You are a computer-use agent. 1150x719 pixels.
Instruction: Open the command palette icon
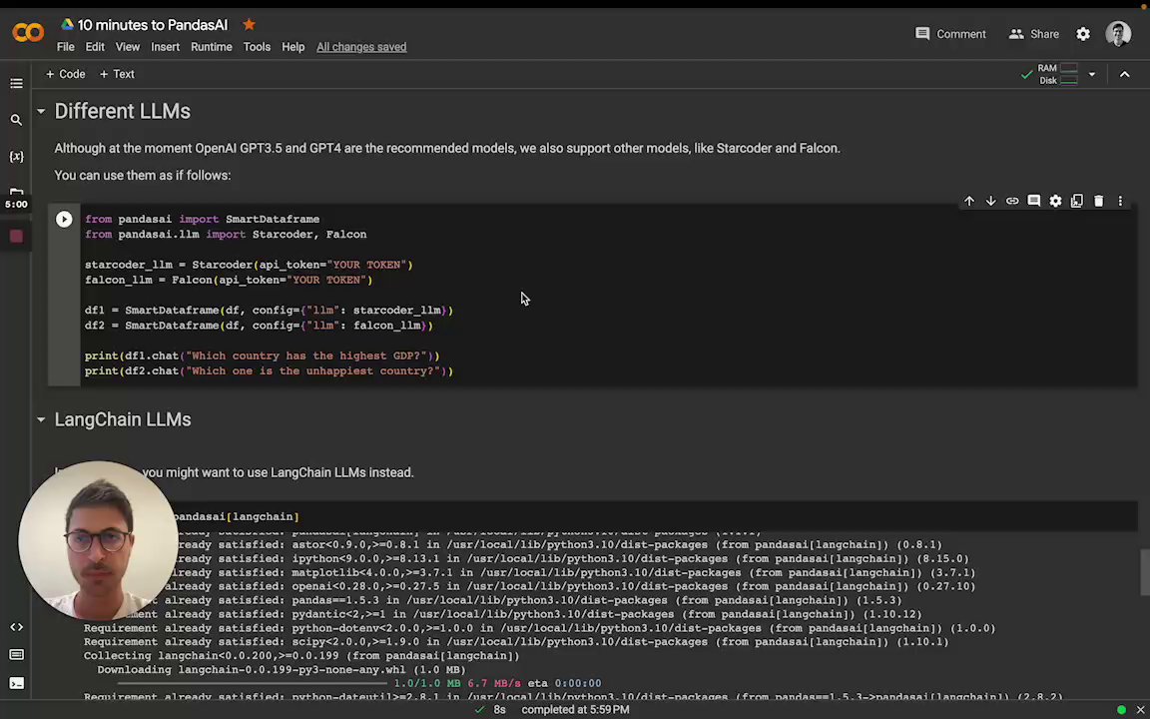16,654
